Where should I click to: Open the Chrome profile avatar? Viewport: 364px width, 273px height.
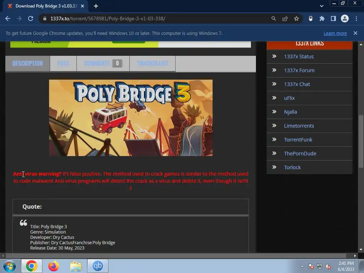pyautogui.click(x=345, y=18)
